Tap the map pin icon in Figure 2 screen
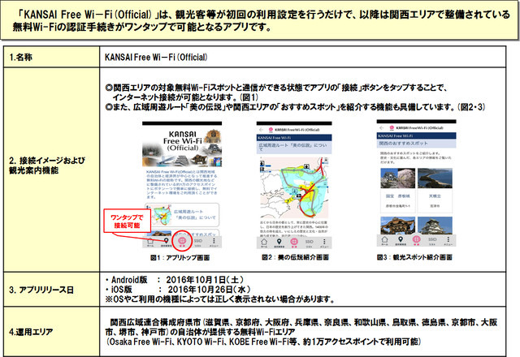 click(x=279, y=243)
